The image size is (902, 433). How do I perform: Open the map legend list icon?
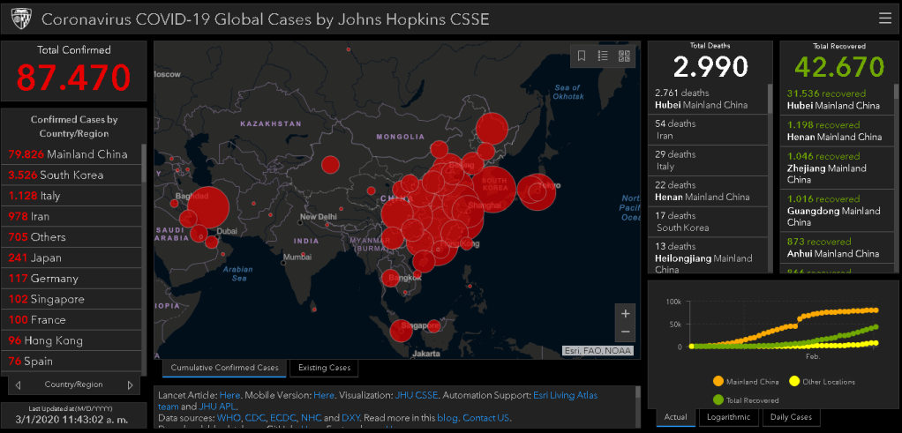point(603,56)
